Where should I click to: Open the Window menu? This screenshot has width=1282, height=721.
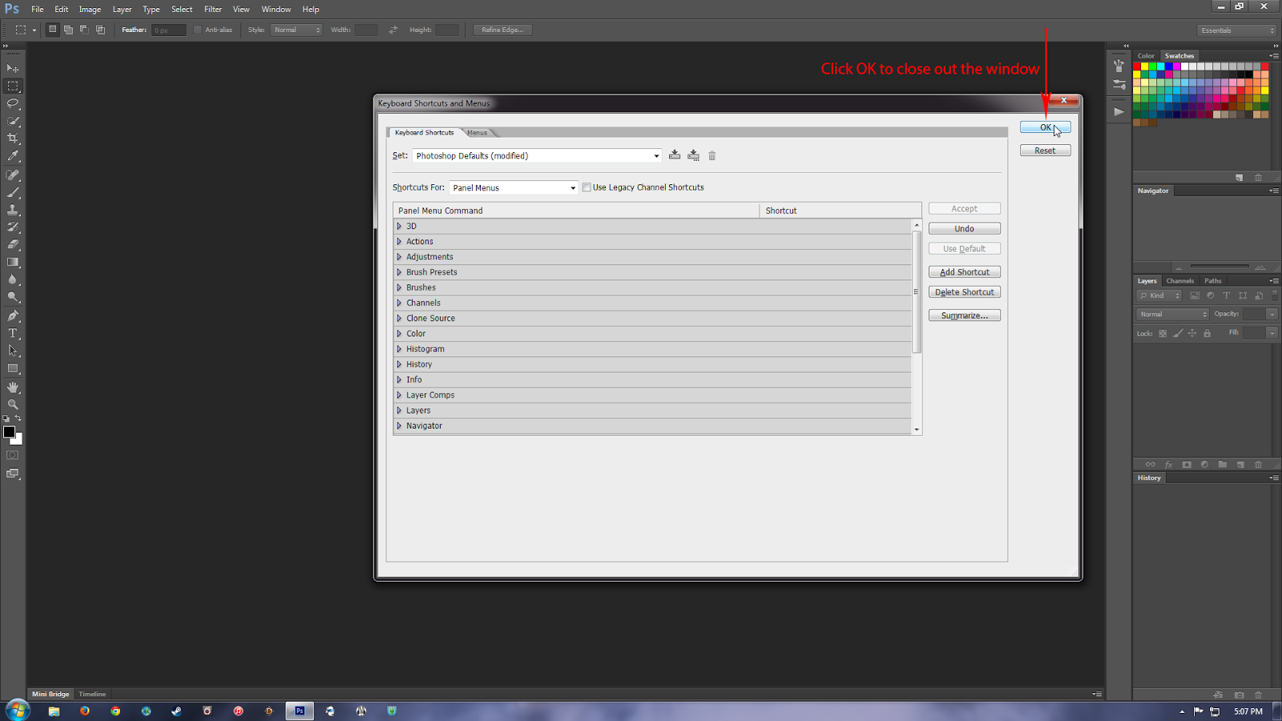click(276, 10)
